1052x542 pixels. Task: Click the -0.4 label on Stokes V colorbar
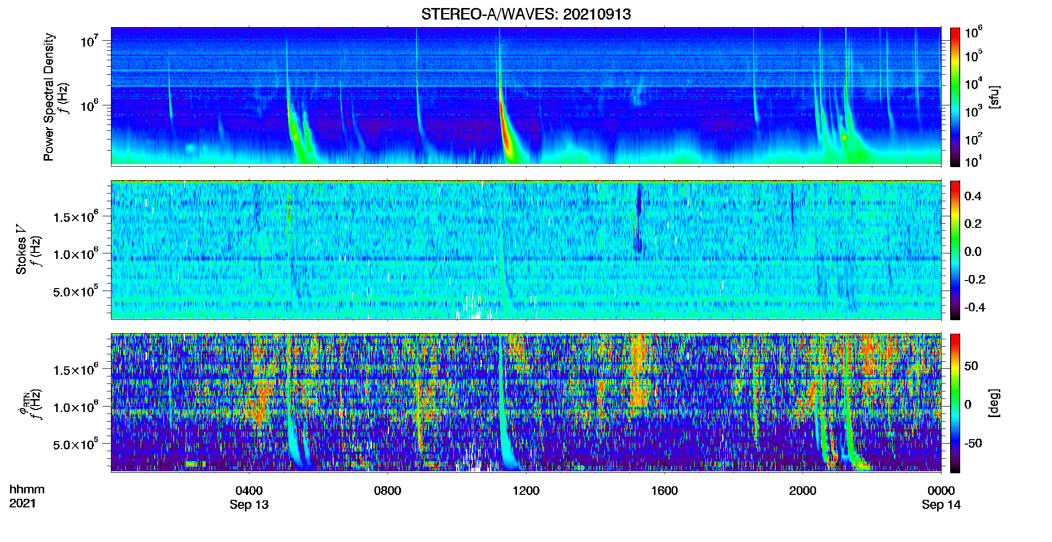[974, 307]
